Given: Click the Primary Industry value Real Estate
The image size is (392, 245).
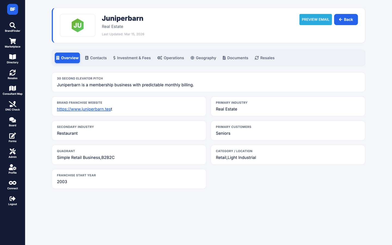Looking at the screenshot, I should [226, 109].
